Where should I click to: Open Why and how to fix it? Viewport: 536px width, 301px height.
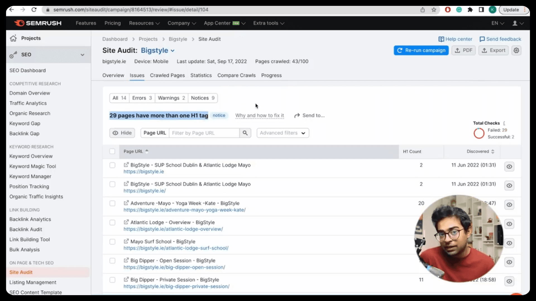click(260, 115)
